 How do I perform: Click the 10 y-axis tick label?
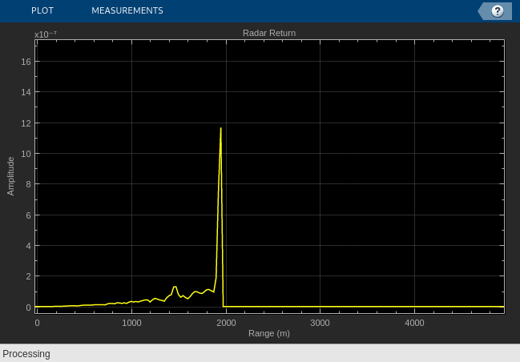26,154
